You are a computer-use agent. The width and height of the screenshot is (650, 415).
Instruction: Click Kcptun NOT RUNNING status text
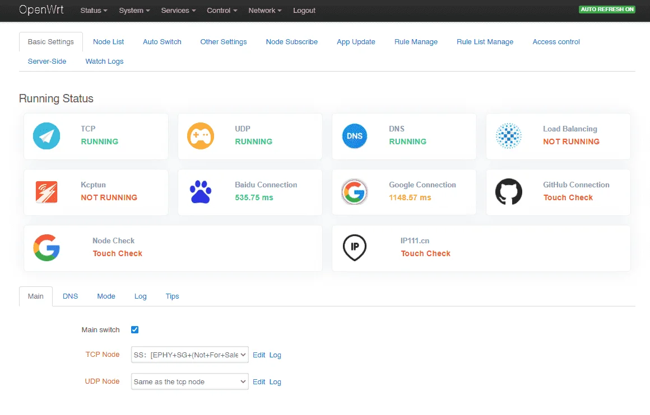[109, 197]
